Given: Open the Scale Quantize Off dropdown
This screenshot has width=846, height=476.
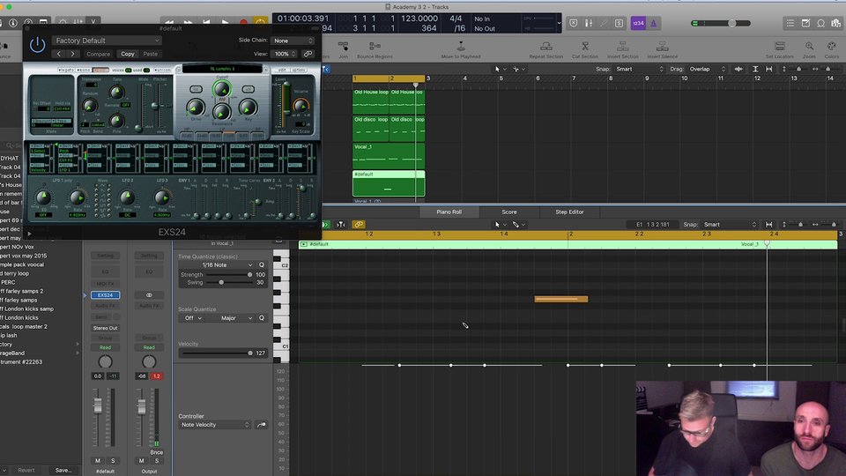Looking at the screenshot, I should tap(191, 318).
